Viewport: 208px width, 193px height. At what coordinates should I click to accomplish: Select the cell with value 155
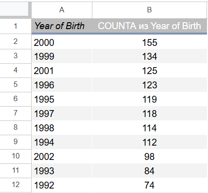tap(149, 42)
